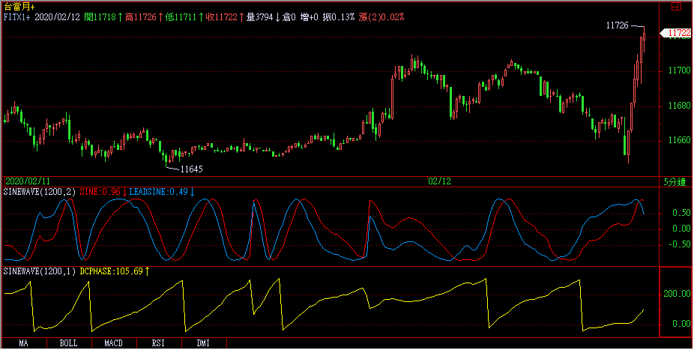Select the RSI indicator tab
Screen dimensions: 694x350
coord(159,343)
